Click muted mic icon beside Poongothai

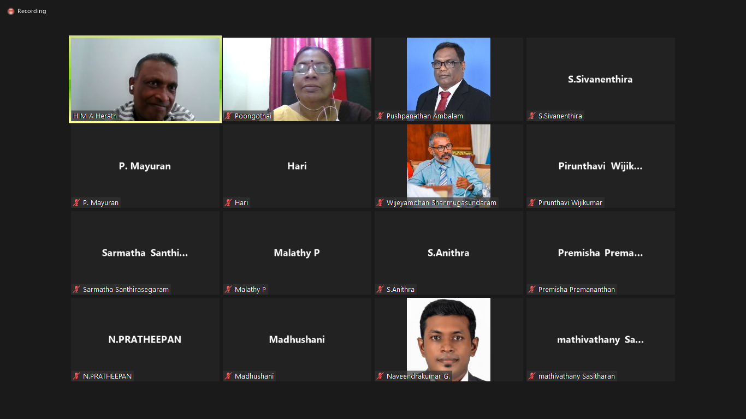coord(228,116)
